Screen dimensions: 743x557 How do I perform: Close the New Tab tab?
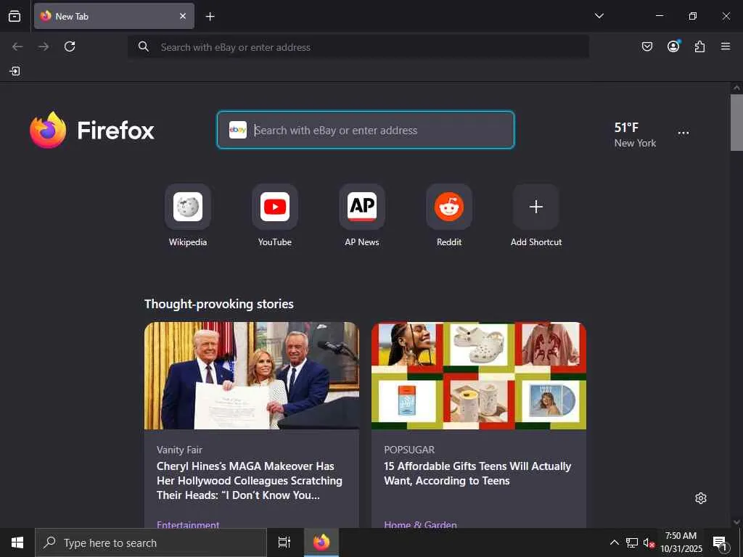[183, 16]
